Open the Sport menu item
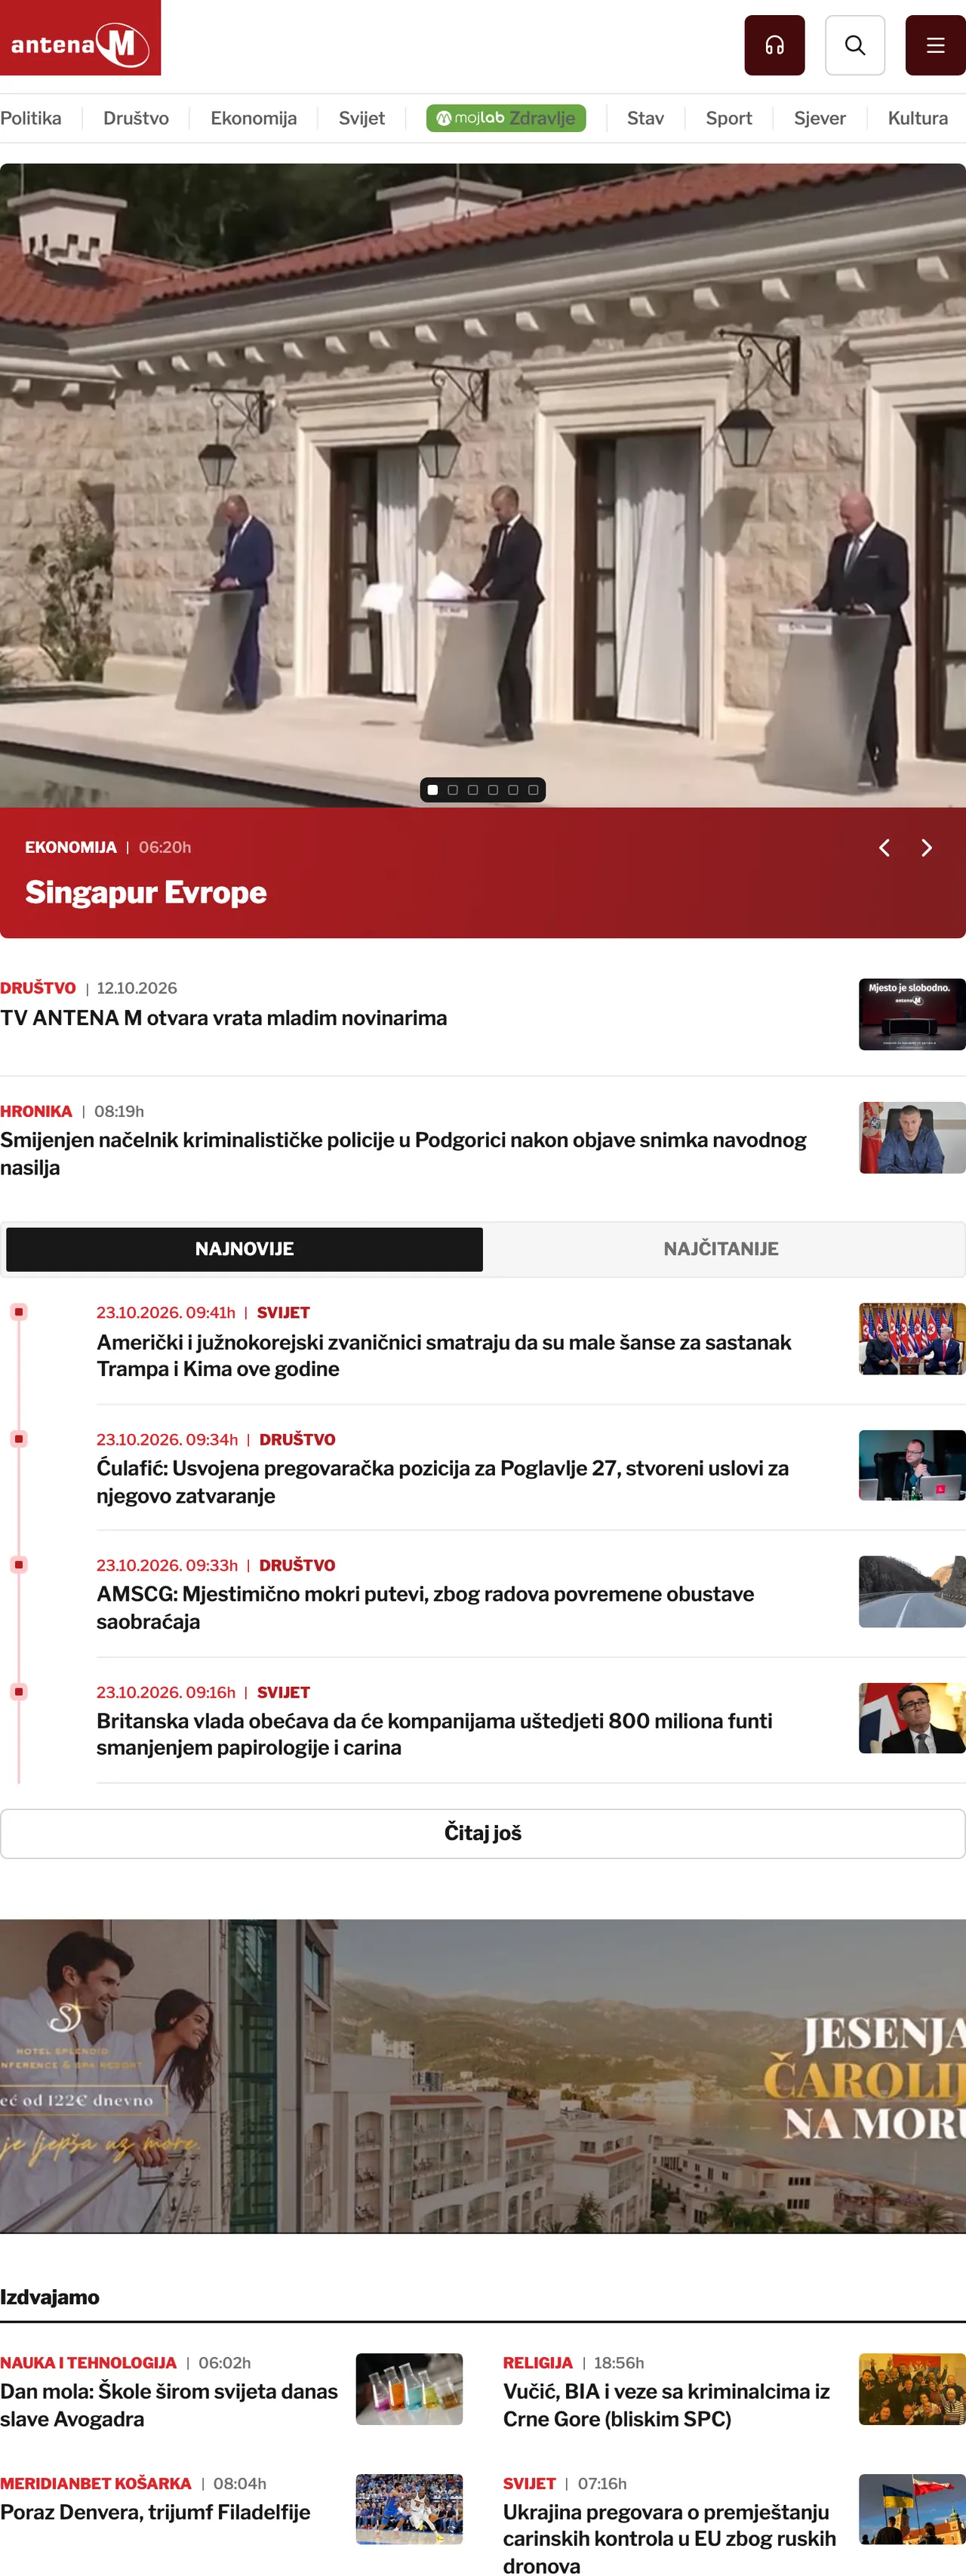Screen dimensions: 966x2576 (729, 118)
